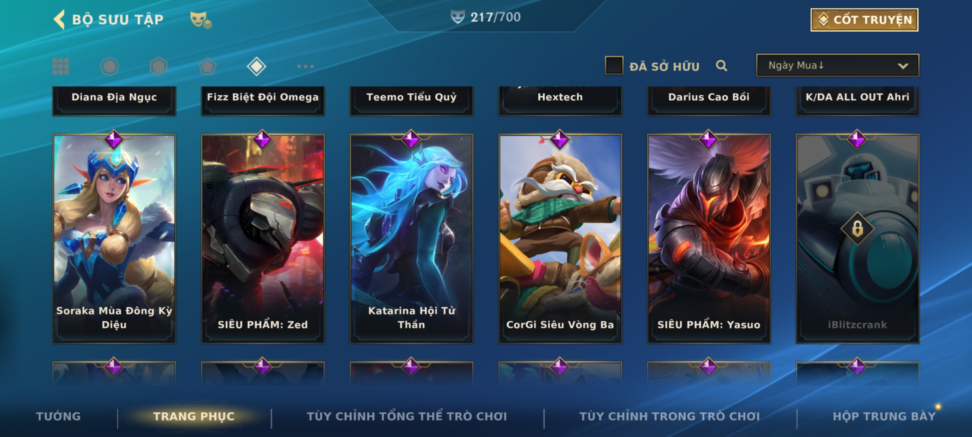Select the diamond rarity filter icon
The image size is (972, 437).
point(256,66)
